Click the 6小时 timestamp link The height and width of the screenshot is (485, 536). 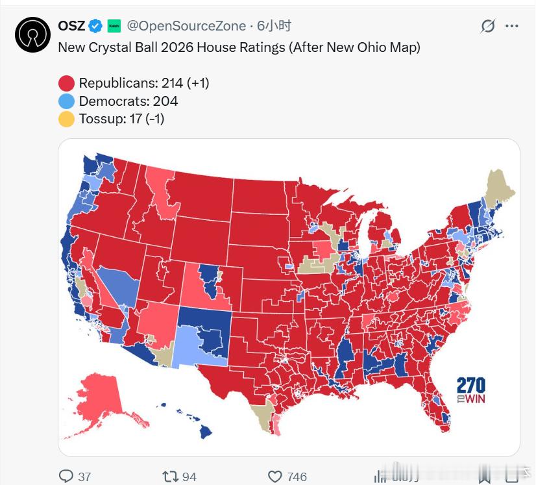click(x=274, y=26)
